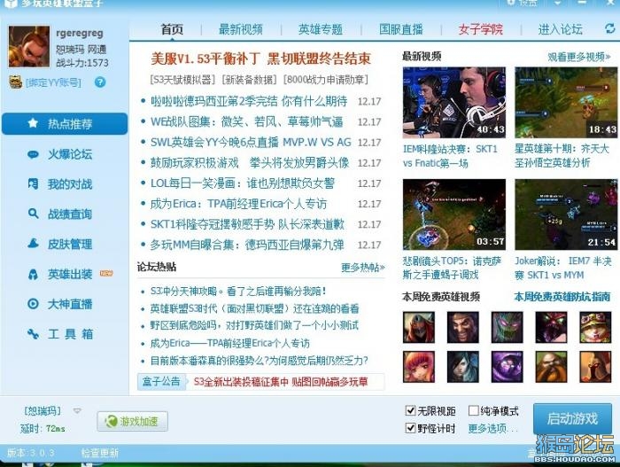Switch to the 最新视频 tab
This screenshot has height=467, width=620.
coord(241,29)
